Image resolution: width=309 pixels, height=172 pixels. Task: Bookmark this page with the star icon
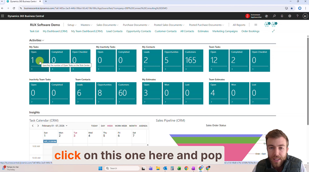pyautogui.click(x=292, y=8)
